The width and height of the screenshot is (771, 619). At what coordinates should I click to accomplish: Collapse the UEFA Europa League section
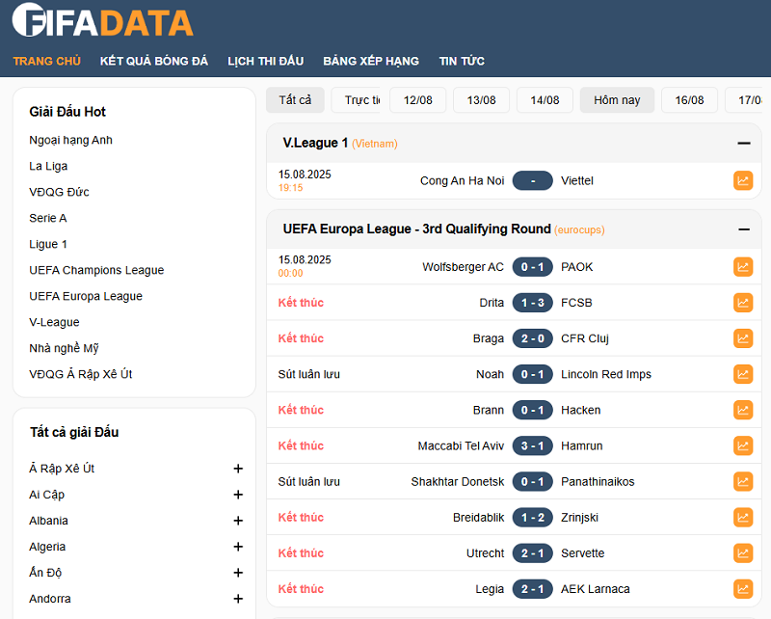click(743, 229)
